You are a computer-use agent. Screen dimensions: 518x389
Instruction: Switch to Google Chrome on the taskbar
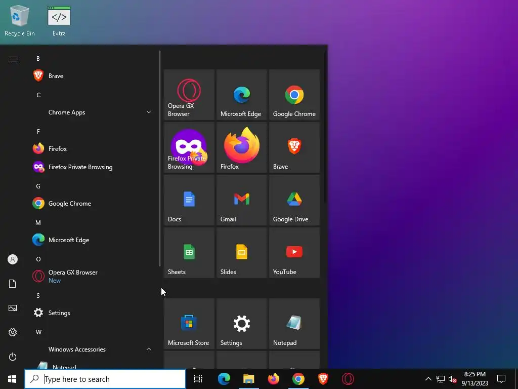click(298, 379)
